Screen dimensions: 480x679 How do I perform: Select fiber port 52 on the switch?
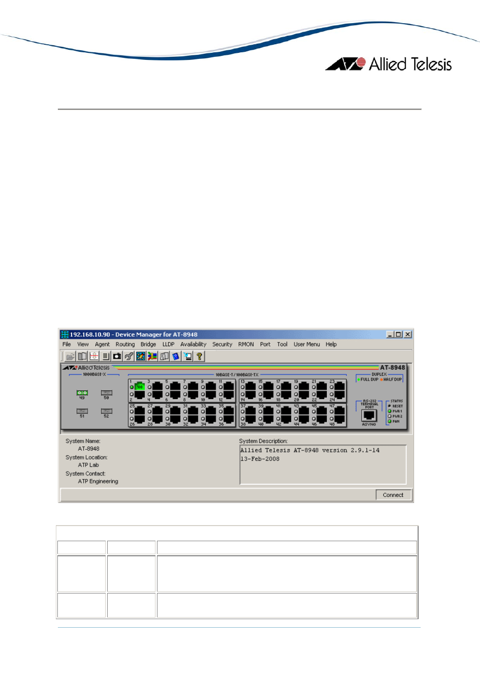107,411
